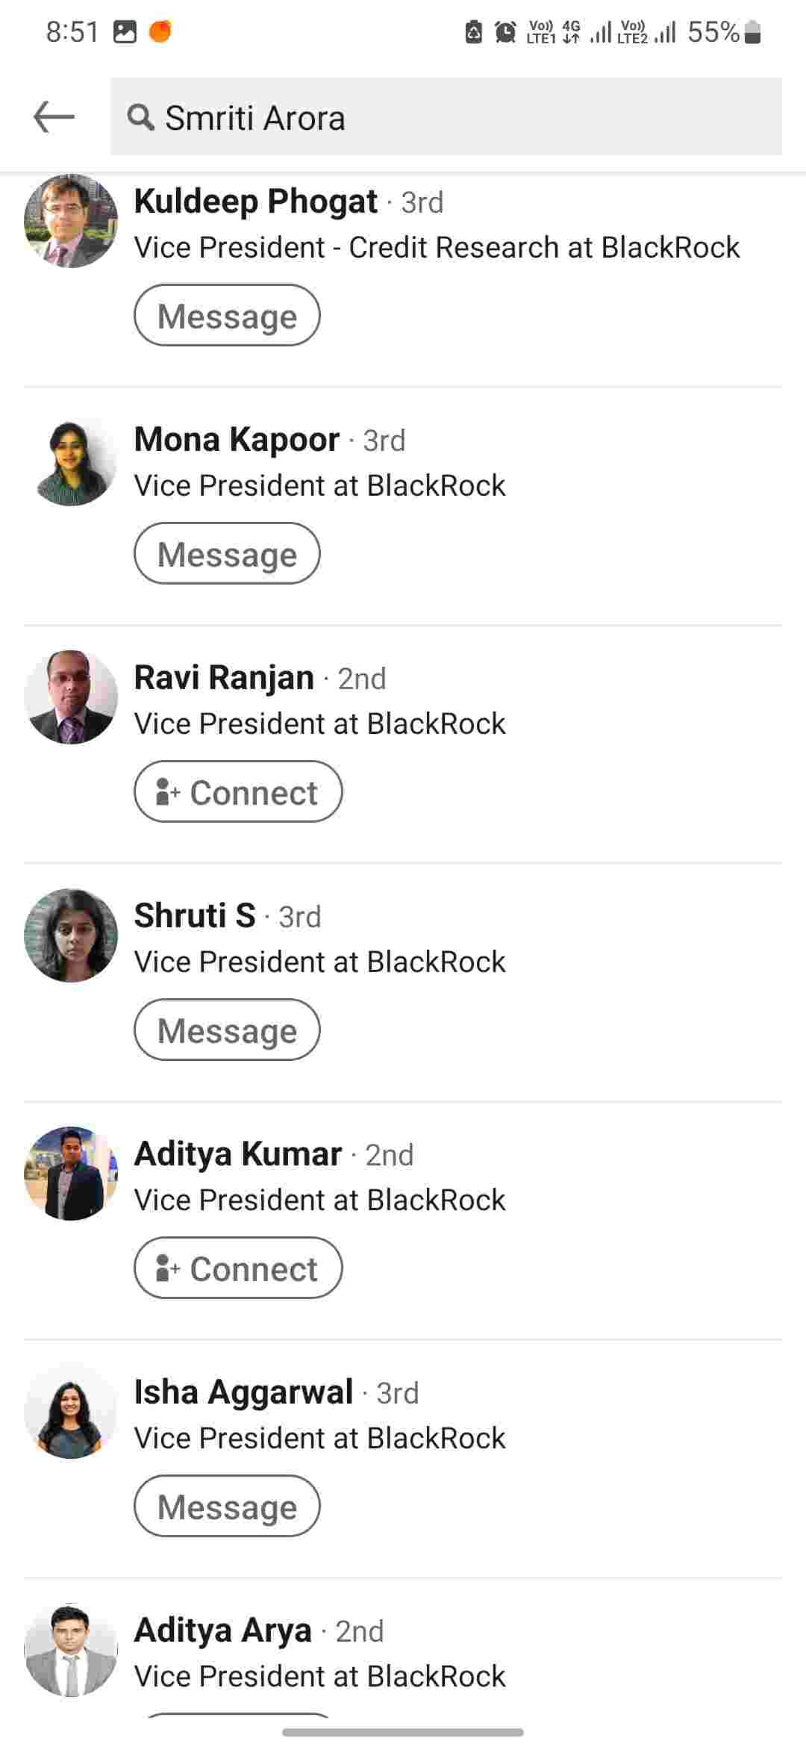Tap the alarm icon in status bar

click(x=505, y=32)
